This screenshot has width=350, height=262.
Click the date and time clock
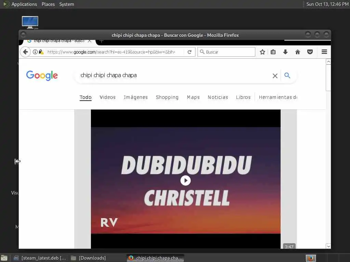(327, 4)
